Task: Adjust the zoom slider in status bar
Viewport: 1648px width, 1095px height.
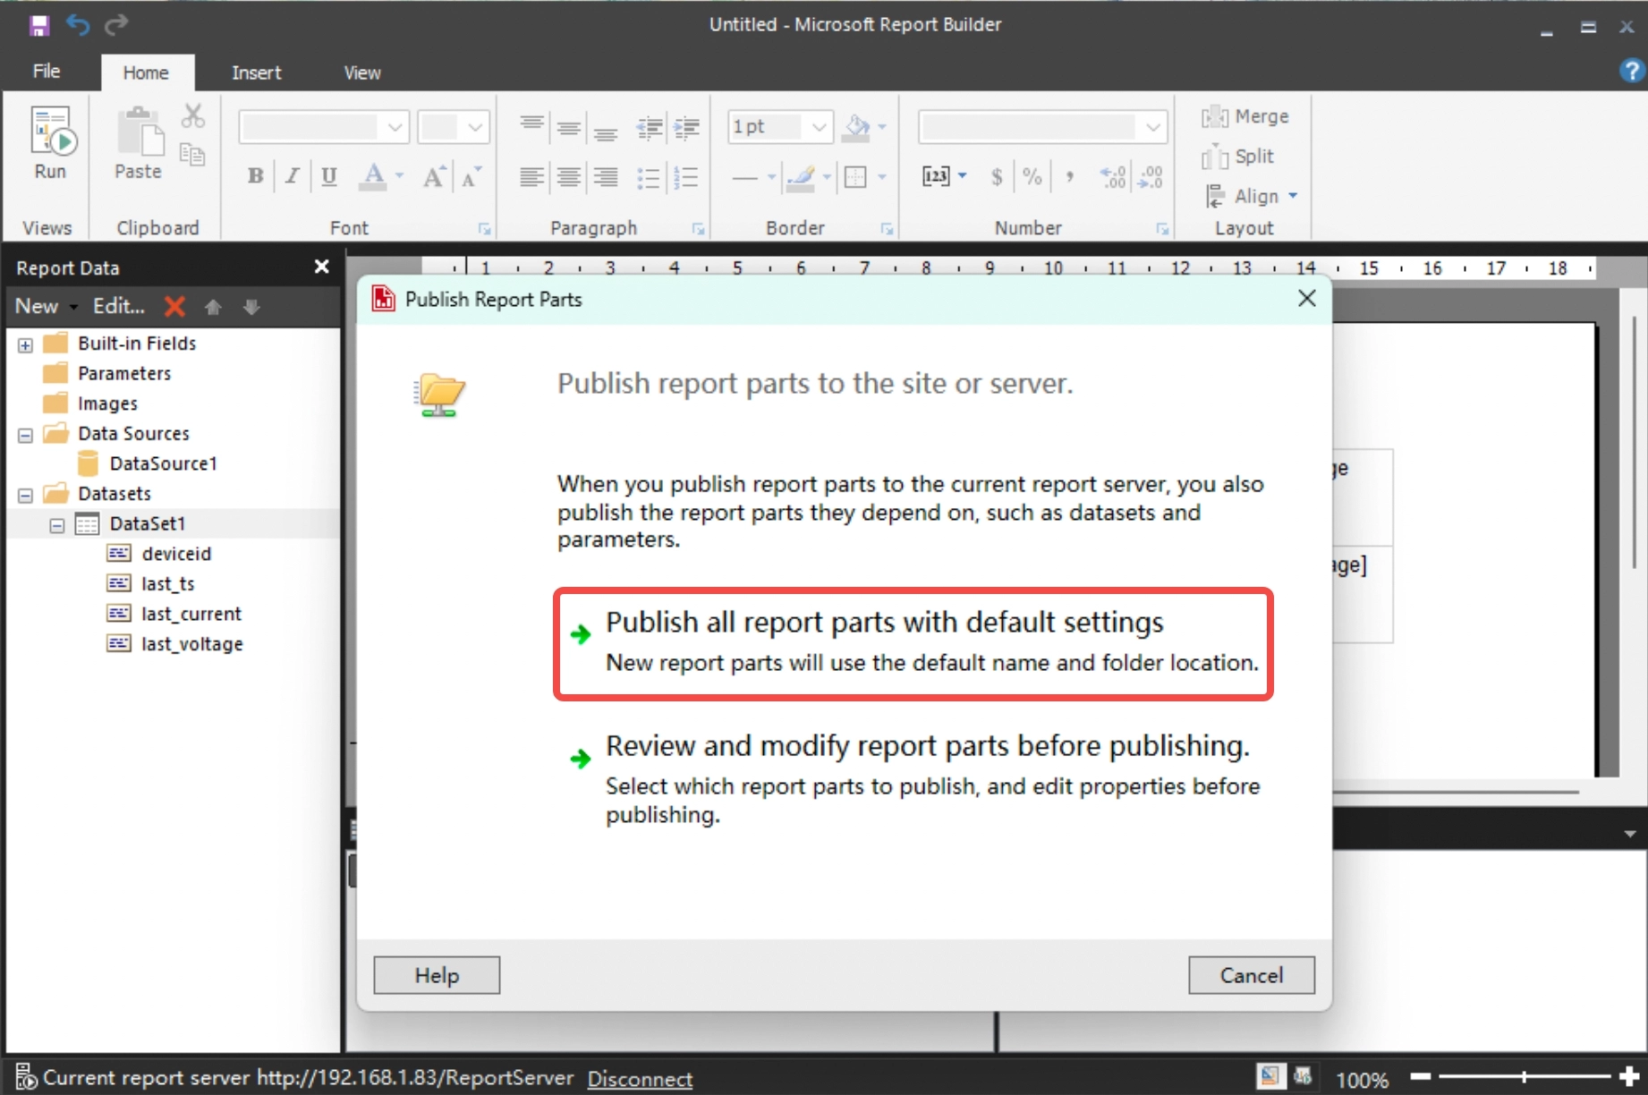Action: pos(1524,1077)
